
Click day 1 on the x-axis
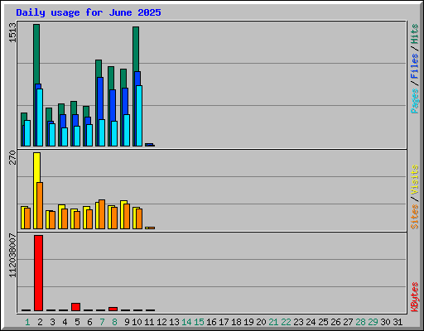27,322
